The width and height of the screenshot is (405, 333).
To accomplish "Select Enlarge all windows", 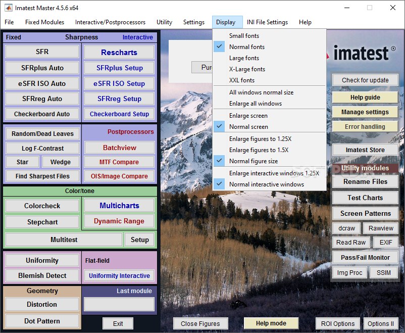I will tap(269, 104).
